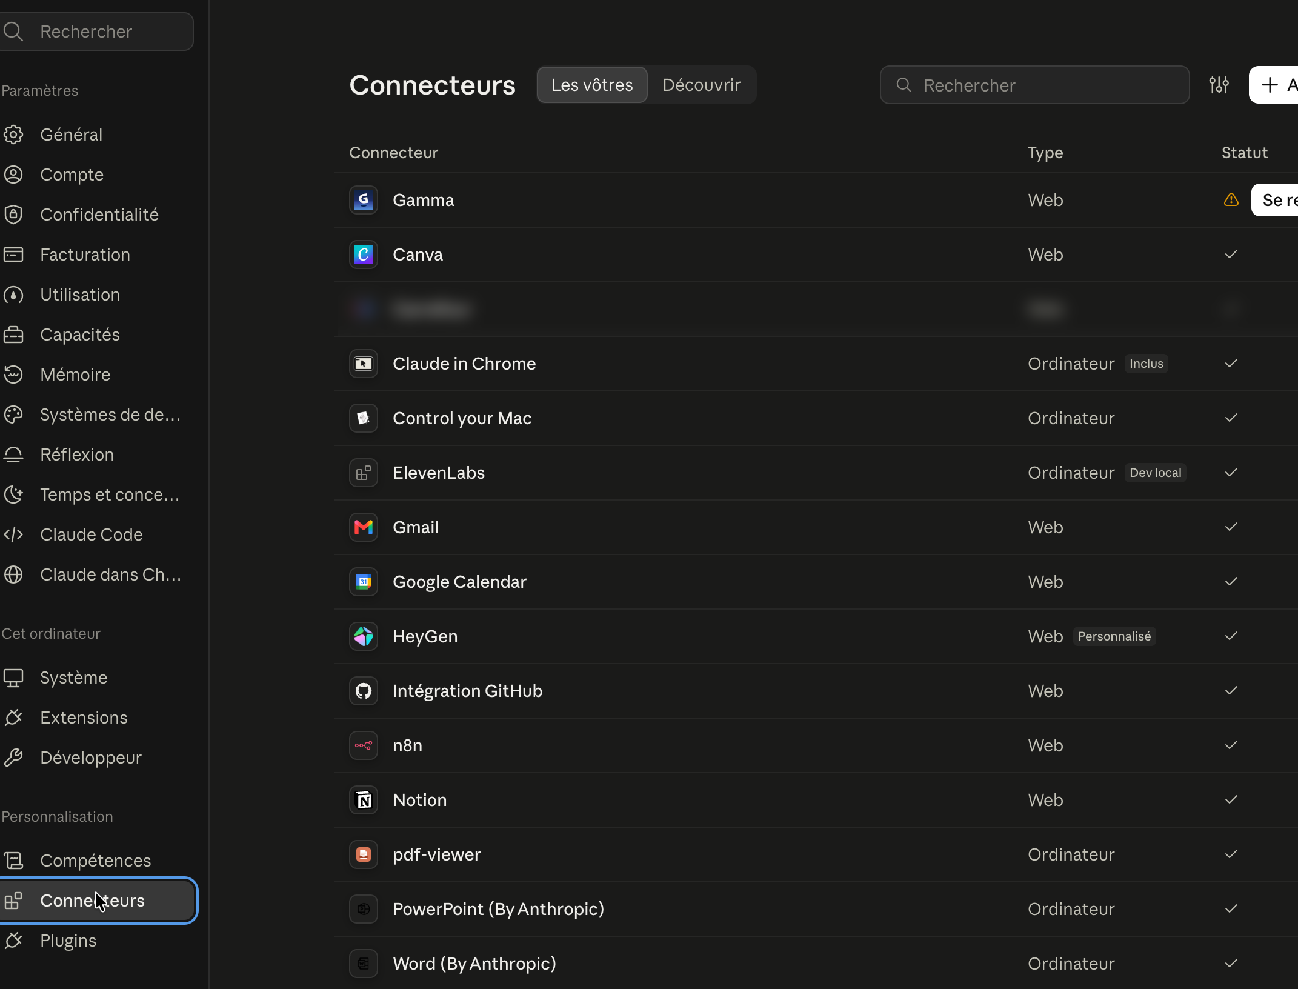This screenshot has width=1298, height=989.
Task: Click the Canva status checkmark
Action: (1231, 254)
